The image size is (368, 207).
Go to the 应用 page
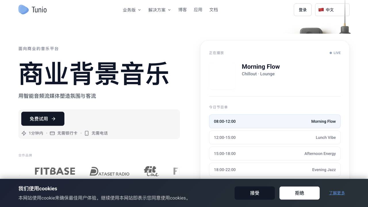point(198,10)
